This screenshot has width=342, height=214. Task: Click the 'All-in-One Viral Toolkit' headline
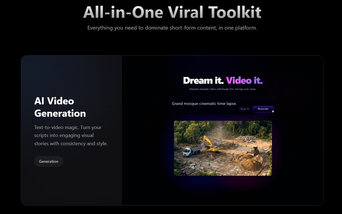coord(172,12)
